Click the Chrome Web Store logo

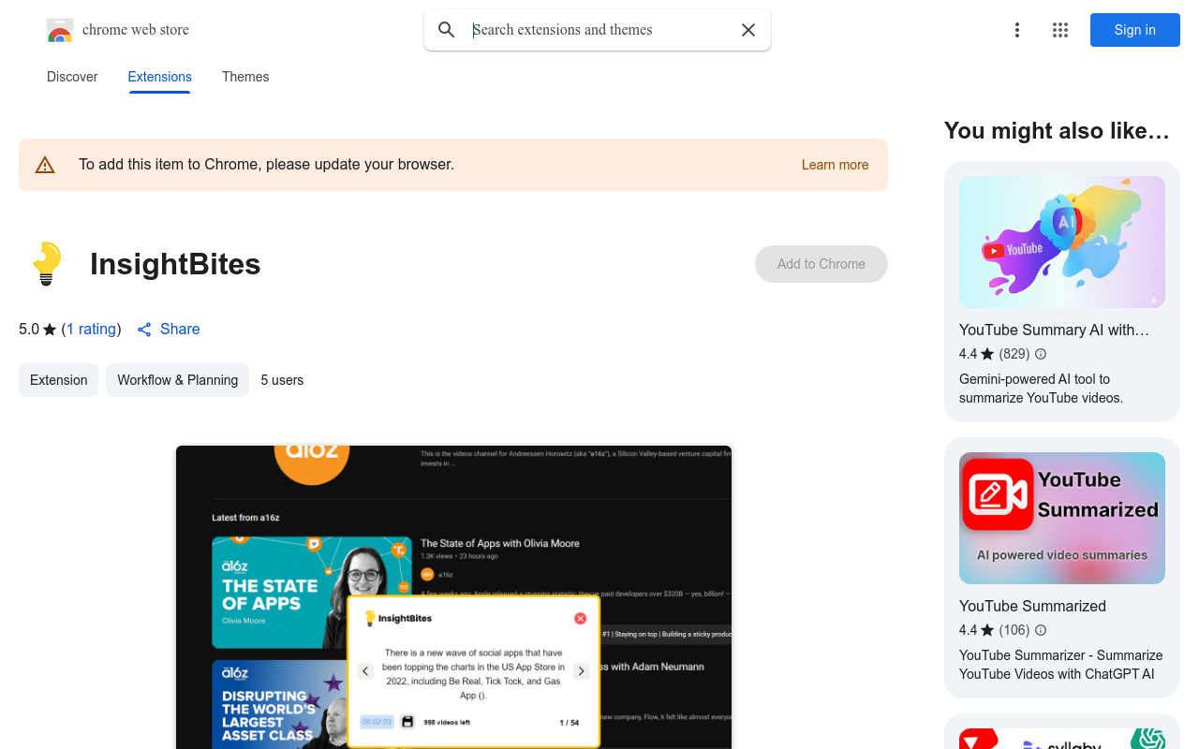click(60, 30)
